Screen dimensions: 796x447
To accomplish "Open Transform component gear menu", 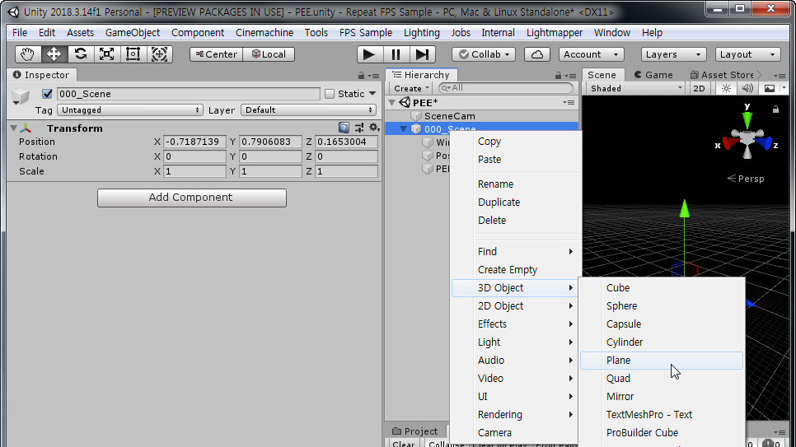I will point(374,128).
